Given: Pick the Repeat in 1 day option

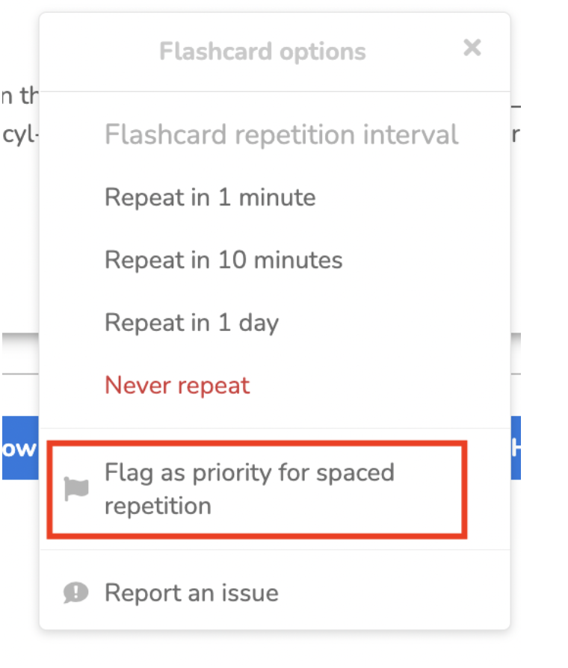Looking at the screenshot, I should coord(191,323).
